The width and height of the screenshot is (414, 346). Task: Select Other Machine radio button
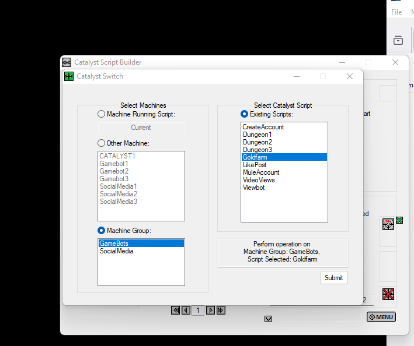coord(101,143)
